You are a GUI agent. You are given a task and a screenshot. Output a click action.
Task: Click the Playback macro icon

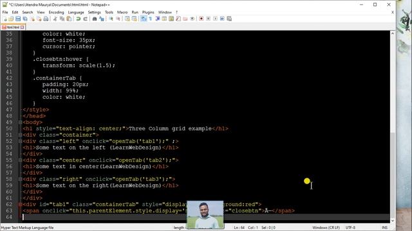[x=215, y=19]
